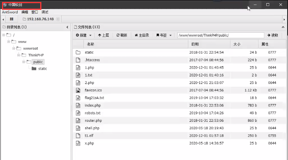Collapse the root / tree node
The width and height of the screenshot is (288, 160).
[x=4, y=35]
